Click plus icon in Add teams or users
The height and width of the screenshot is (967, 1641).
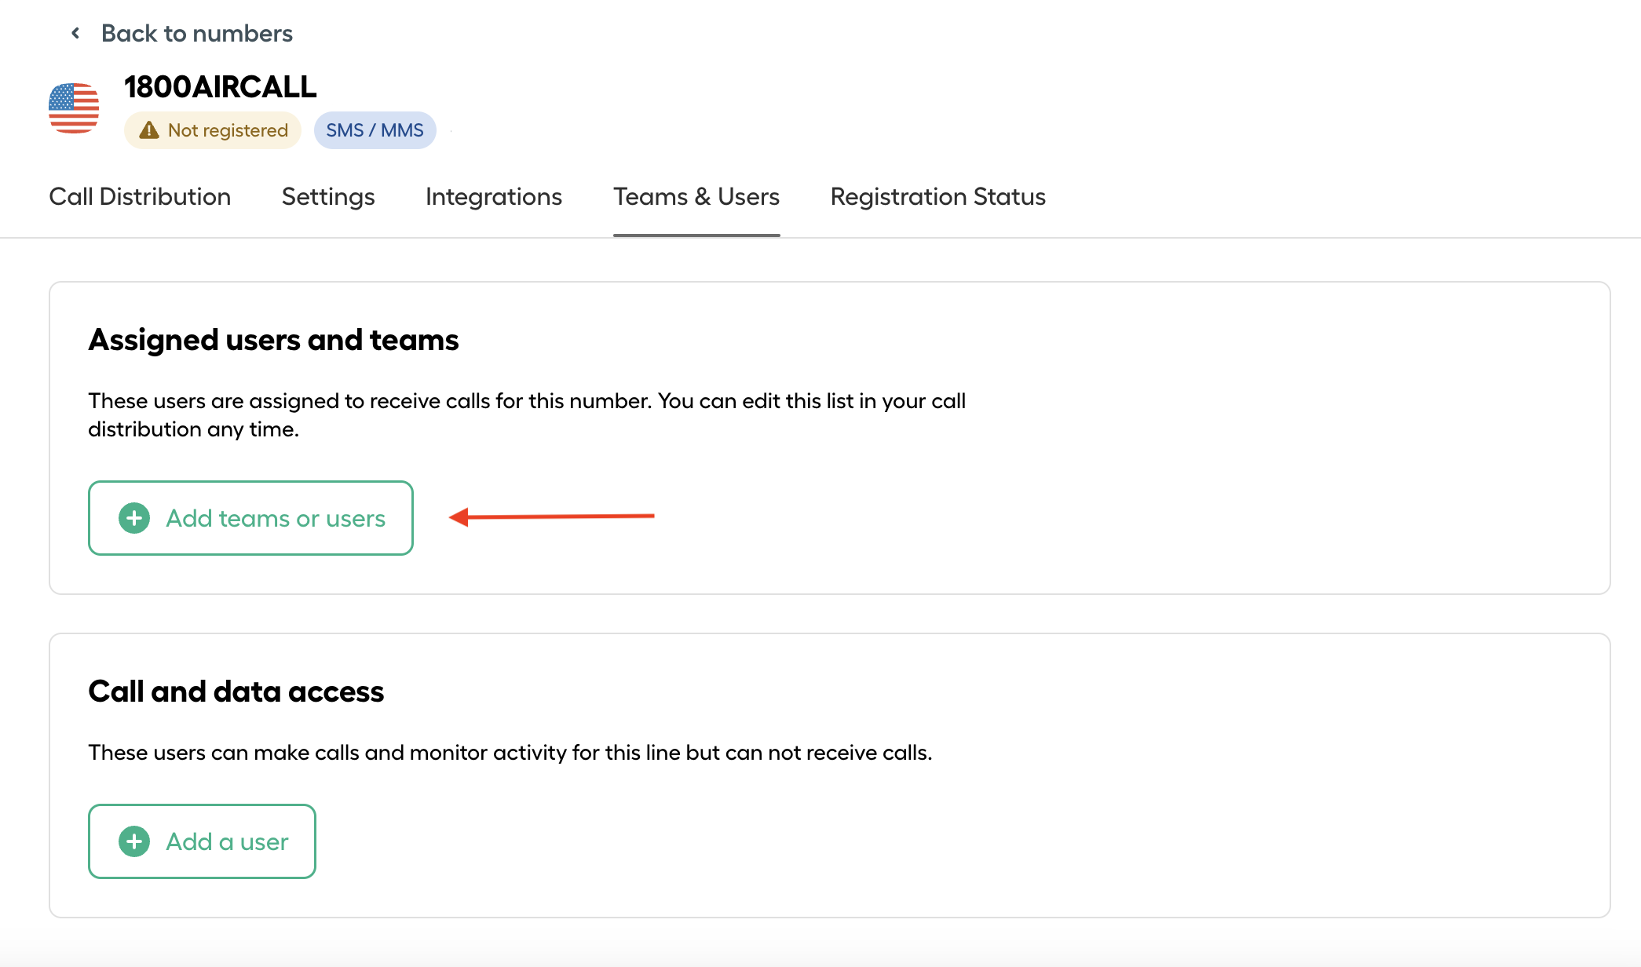click(134, 518)
